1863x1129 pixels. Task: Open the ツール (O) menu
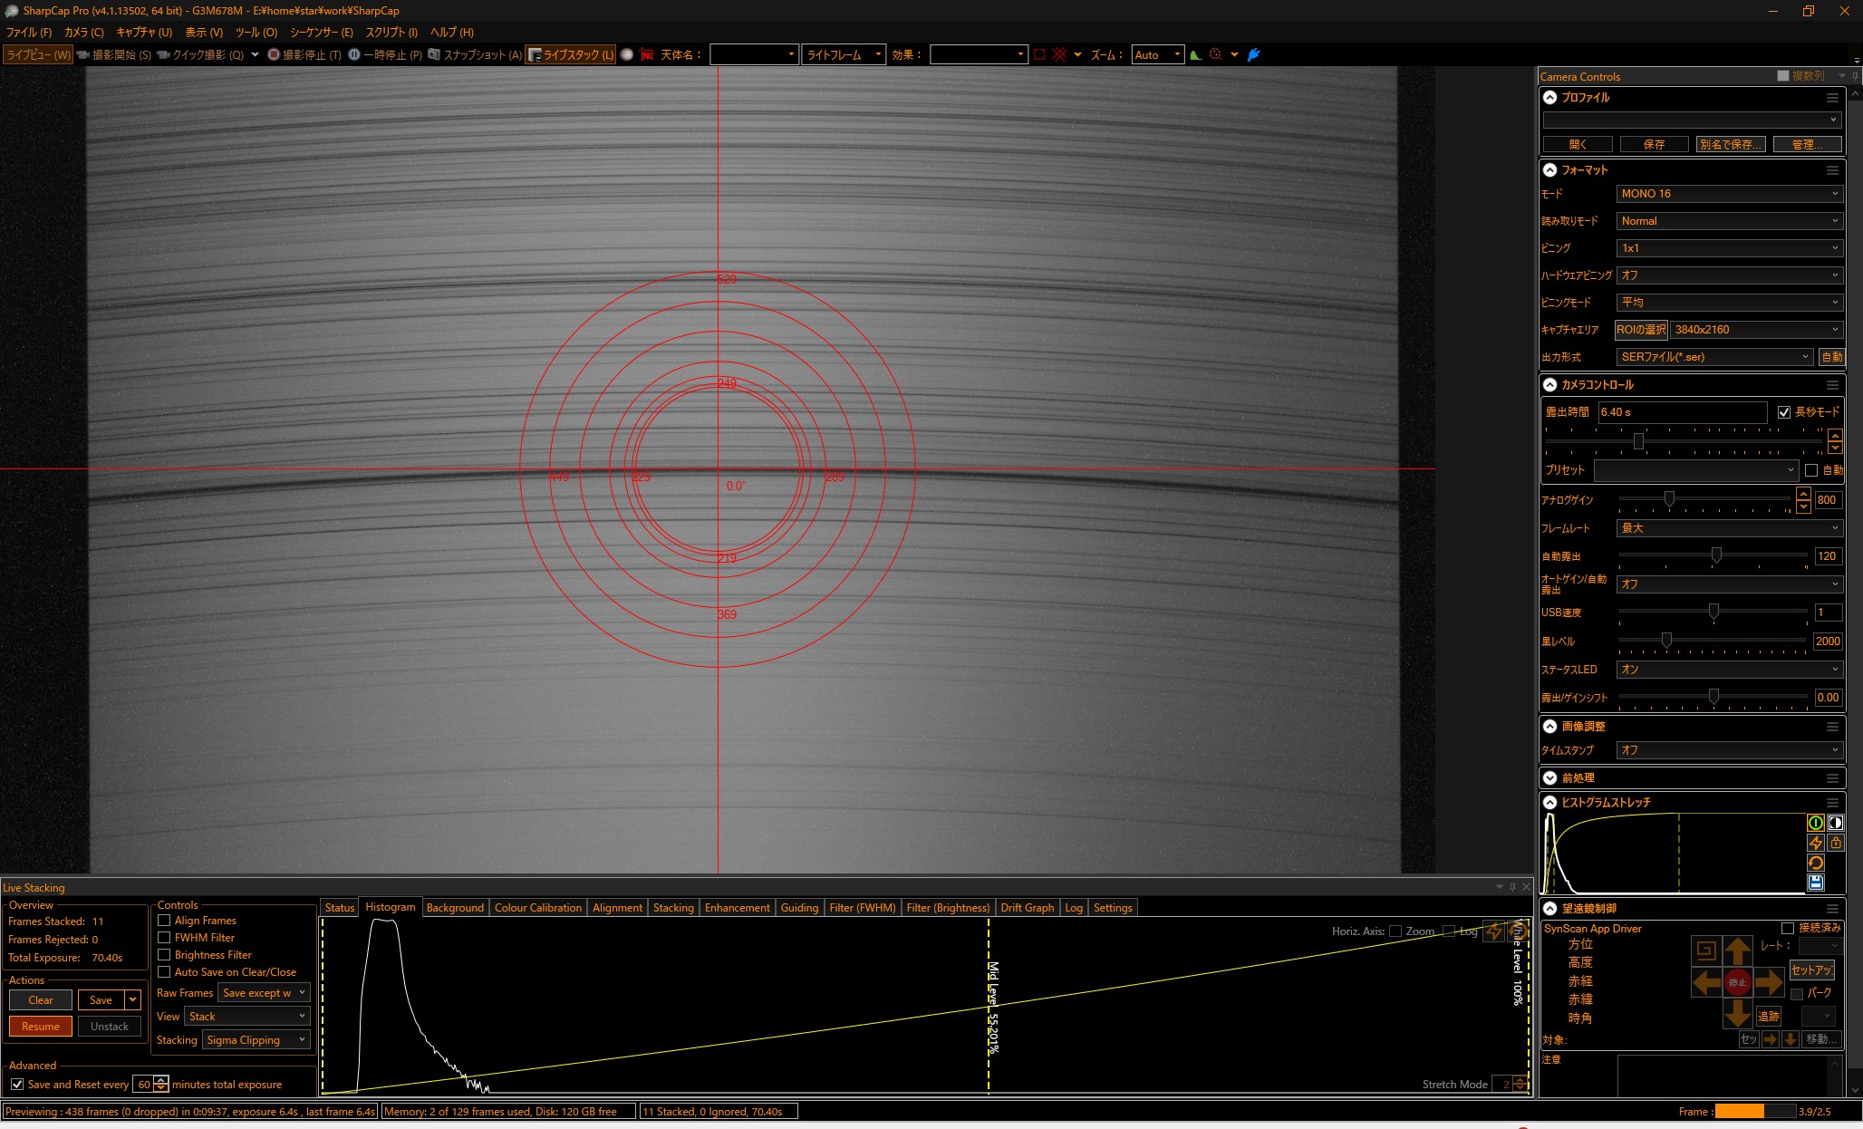coord(256,32)
